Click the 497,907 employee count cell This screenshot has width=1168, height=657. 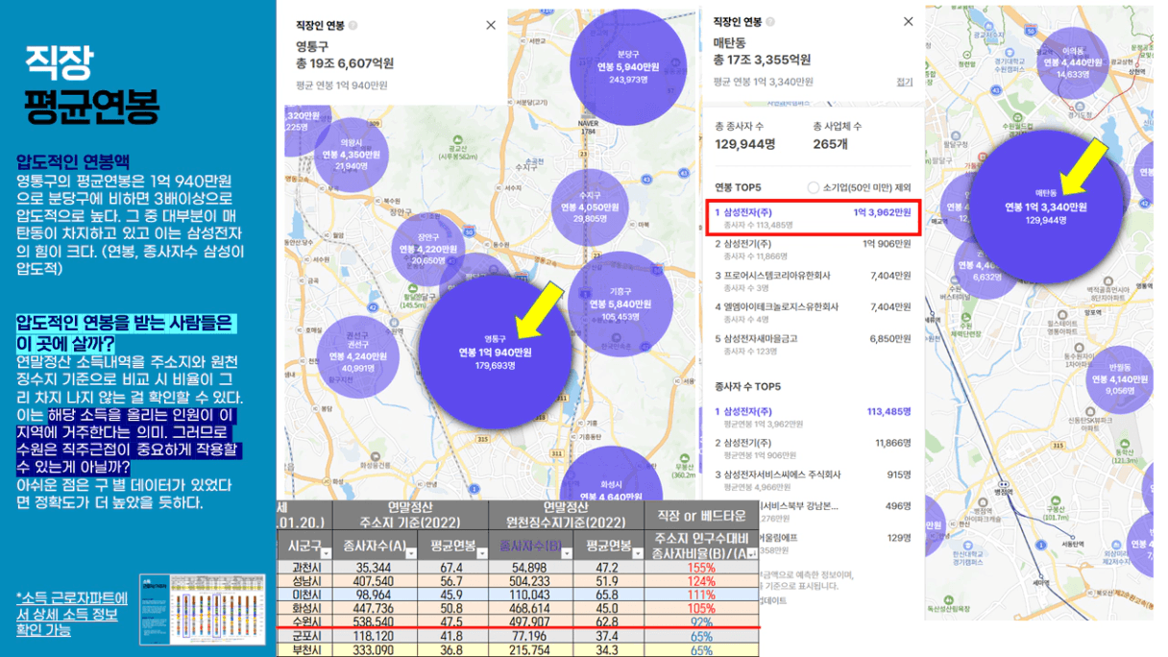tap(530, 622)
